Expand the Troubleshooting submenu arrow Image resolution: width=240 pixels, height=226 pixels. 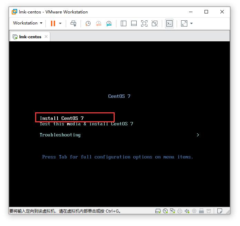pos(198,135)
